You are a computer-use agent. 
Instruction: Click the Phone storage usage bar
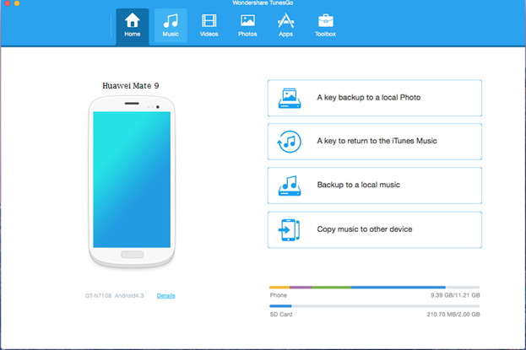pyautogui.click(x=373, y=288)
